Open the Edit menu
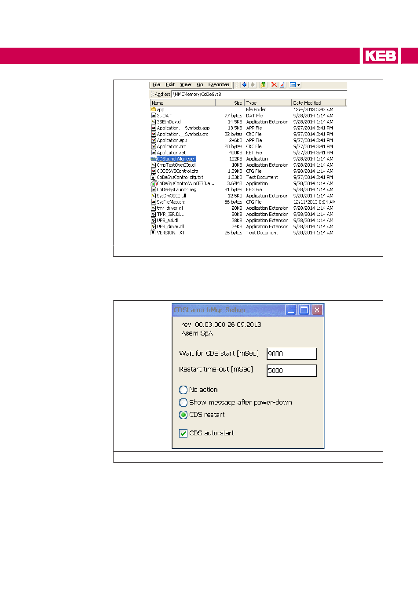This screenshot has width=418, height=591. tap(170, 85)
